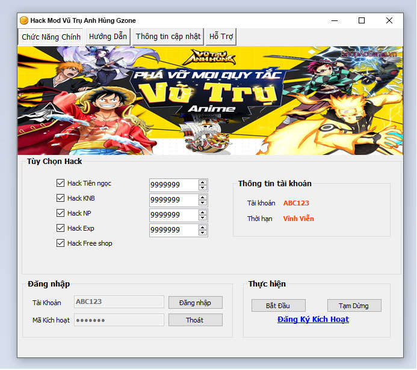
Task: Click the coin app icon in title bar
Action: point(24,20)
